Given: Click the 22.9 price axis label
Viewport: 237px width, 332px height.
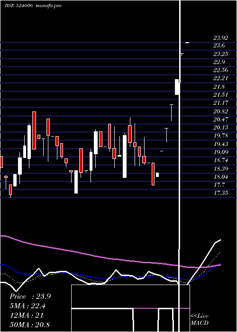Looking at the screenshot, I should coord(219,62).
